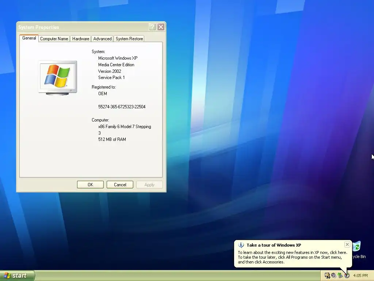Screen dimensions: 374x281
Task: Select the System Restore tab
Action: (x=129, y=39)
